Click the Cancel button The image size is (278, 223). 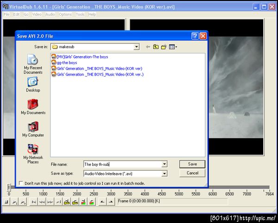192,173
